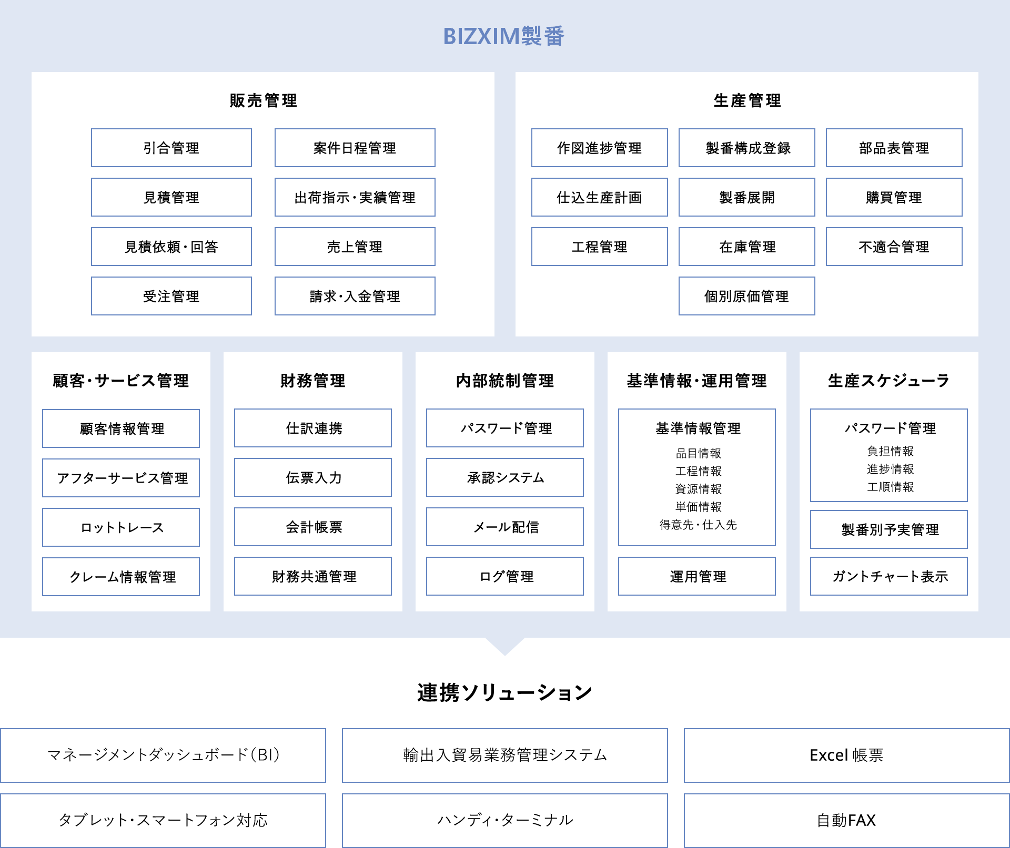Select ハンディ・ターミナル box
The image size is (1010, 848).
pos(505,821)
